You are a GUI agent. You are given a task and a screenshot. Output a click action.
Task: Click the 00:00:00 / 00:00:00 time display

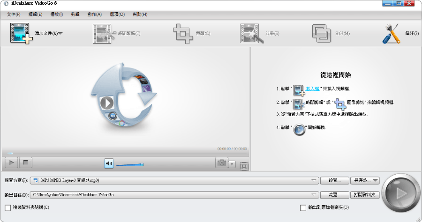click(x=232, y=148)
